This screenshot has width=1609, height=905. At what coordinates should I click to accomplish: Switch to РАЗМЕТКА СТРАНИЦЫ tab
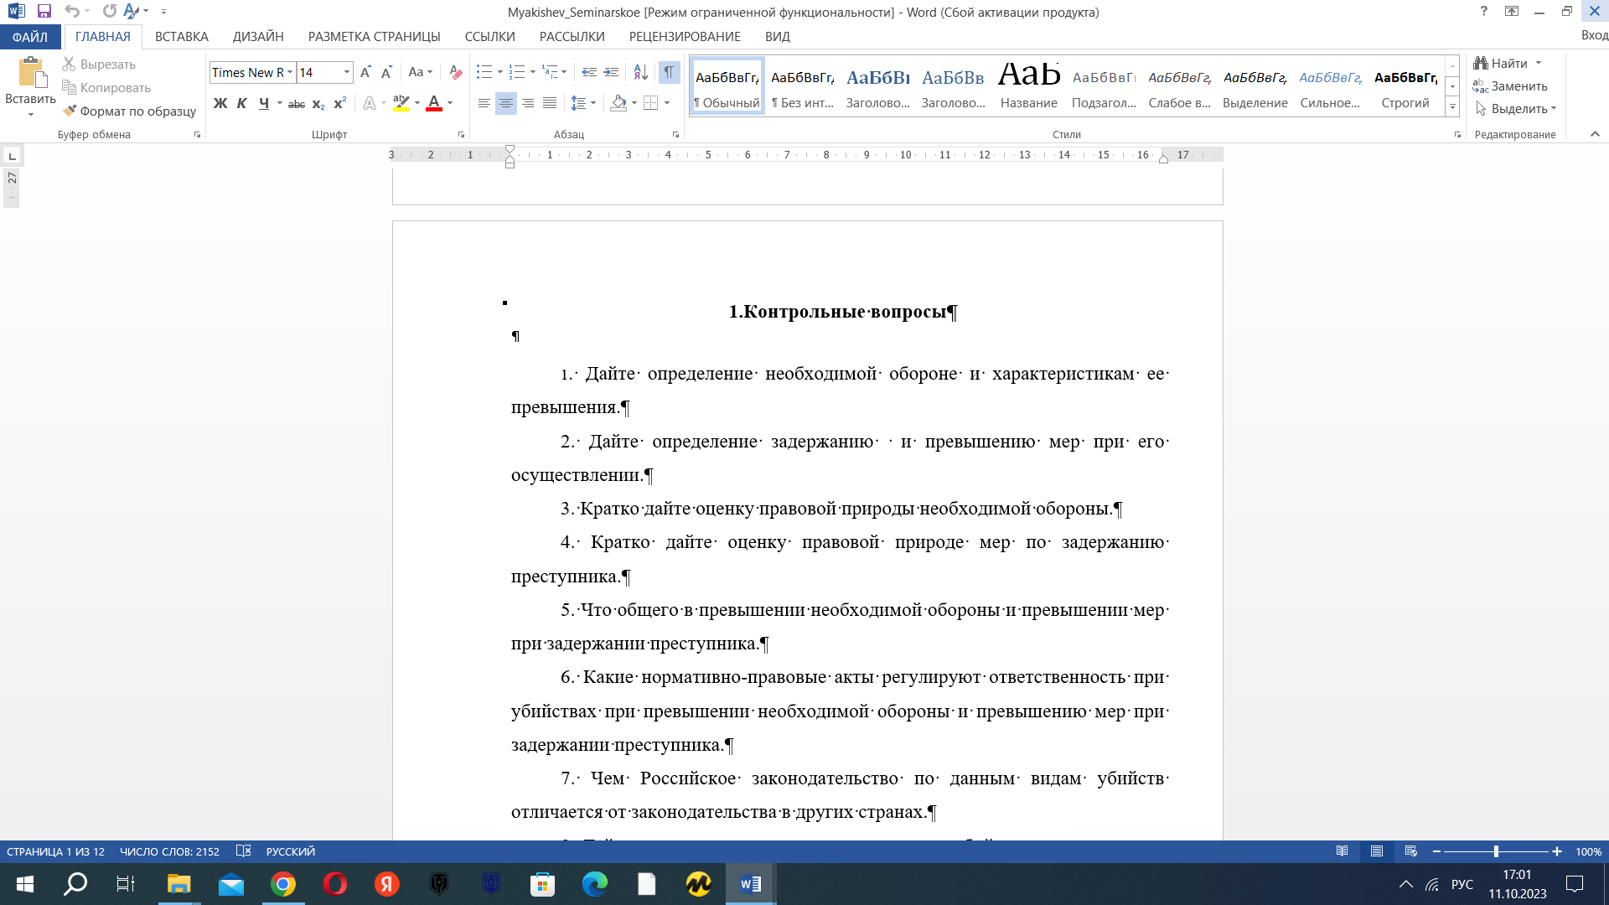point(375,37)
